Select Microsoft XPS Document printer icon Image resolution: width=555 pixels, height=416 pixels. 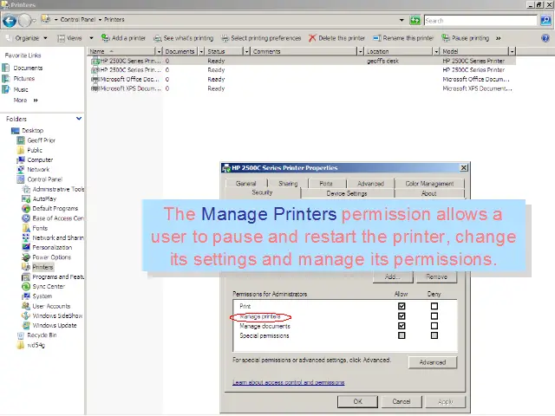tap(95, 88)
